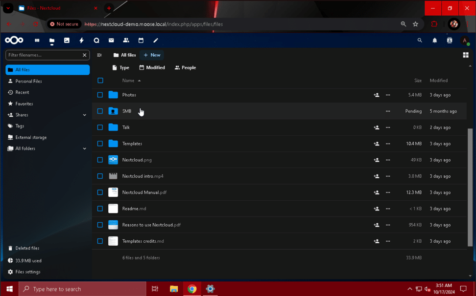The height and width of the screenshot is (296, 476).
Task: Click the New button
Action: click(152, 55)
